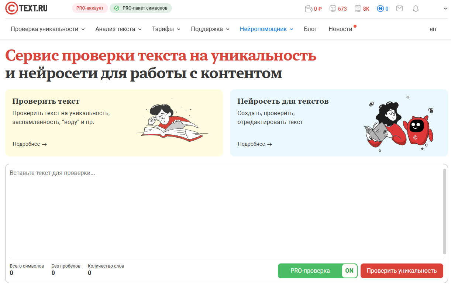View notifications via the bell icon
This screenshot has width=451, height=286.
coord(416,8)
